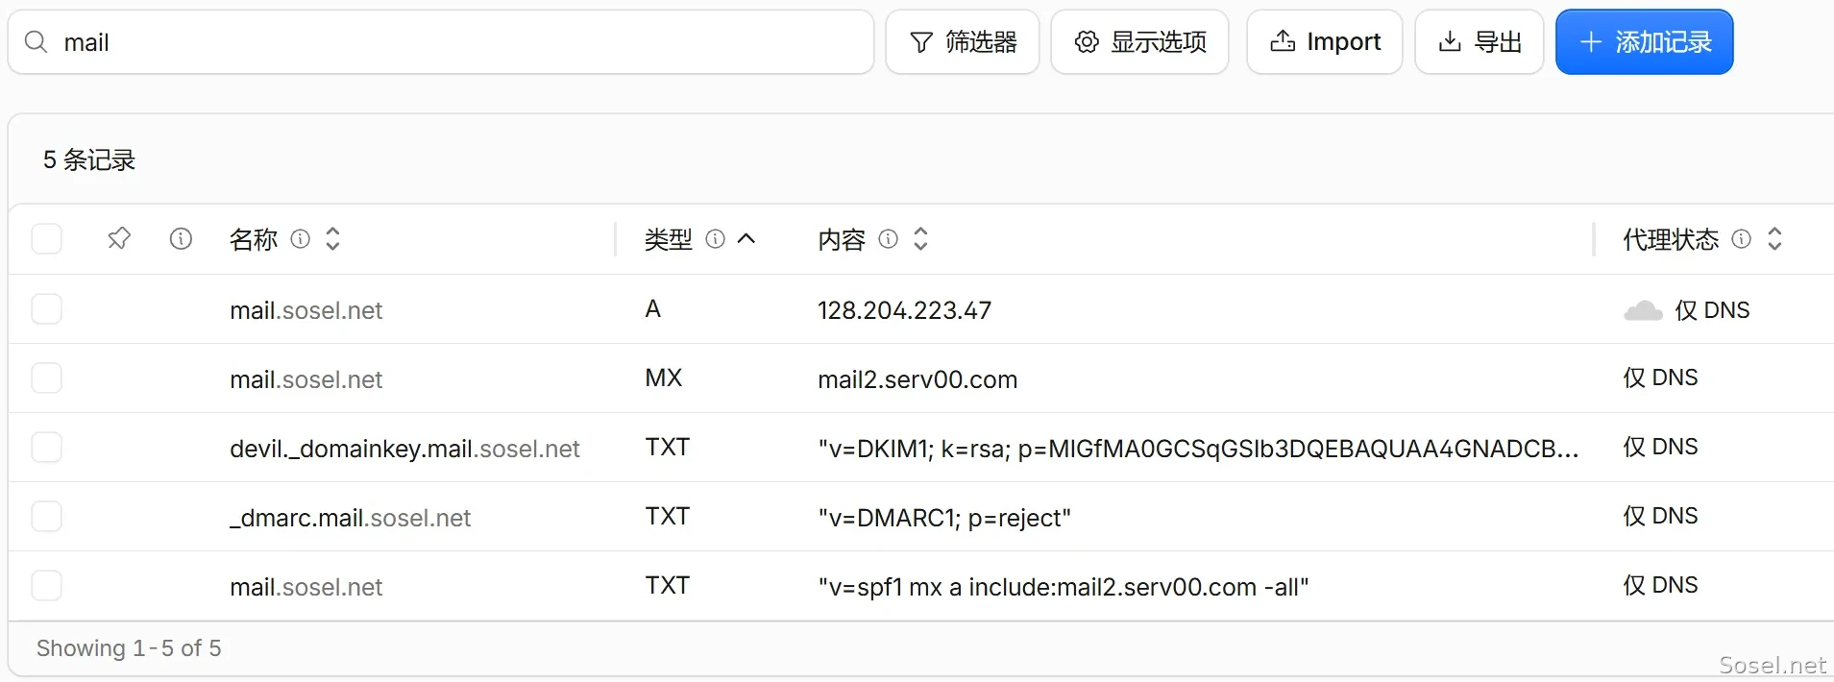Toggle the select-all header checkbox
The width and height of the screenshot is (1834, 682).
pos(47,238)
